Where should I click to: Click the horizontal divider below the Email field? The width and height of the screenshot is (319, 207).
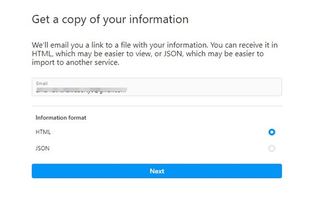[157, 106]
